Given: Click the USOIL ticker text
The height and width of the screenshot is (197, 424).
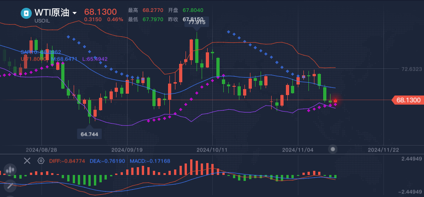Looking at the screenshot, I should (42, 21).
